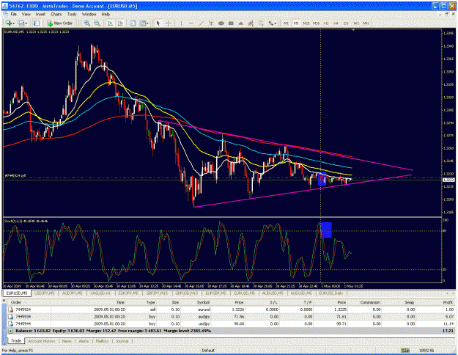Open the News terminal tab
The image size is (458, 355).
[67, 341]
